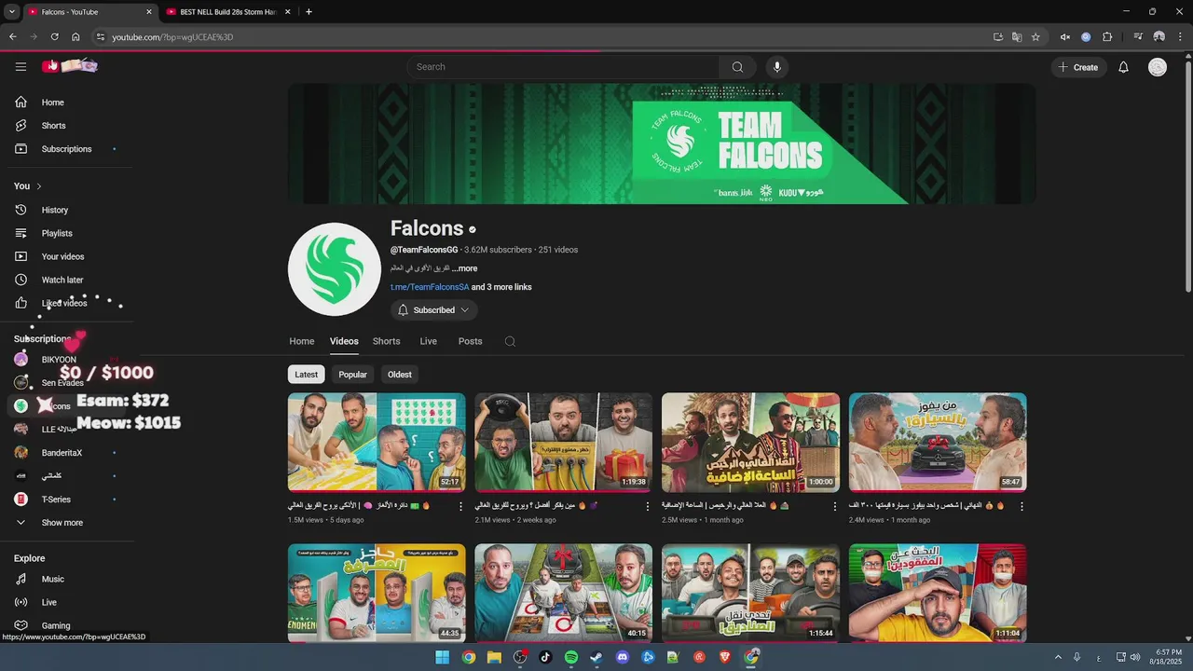Image resolution: width=1193 pixels, height=671 pixels.
Task: Open Windows Start menu
Action: click(x=443, y=657)
